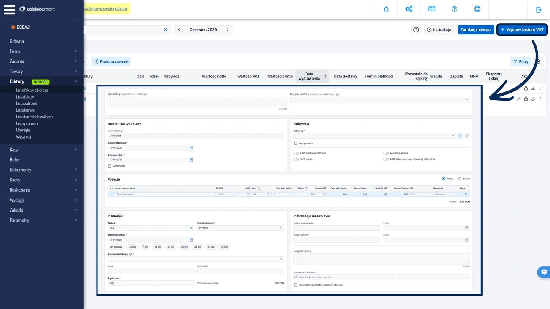Open Lista faktur in the sidebar

[25, 97]
